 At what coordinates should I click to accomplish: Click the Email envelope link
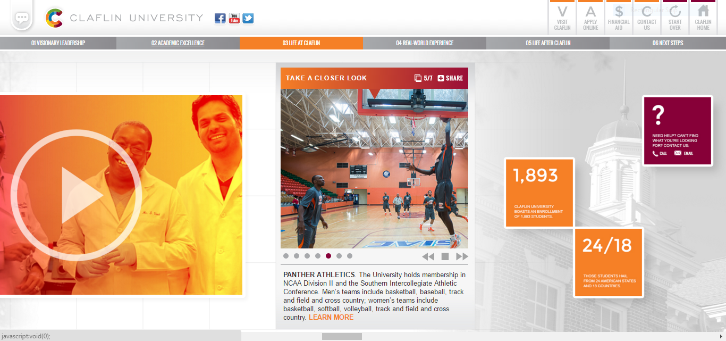[683, 153]
